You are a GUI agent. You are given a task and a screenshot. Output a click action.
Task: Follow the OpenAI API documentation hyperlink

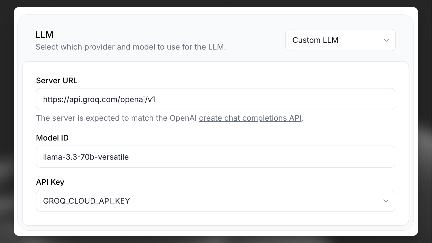click(x=250, y=118)
